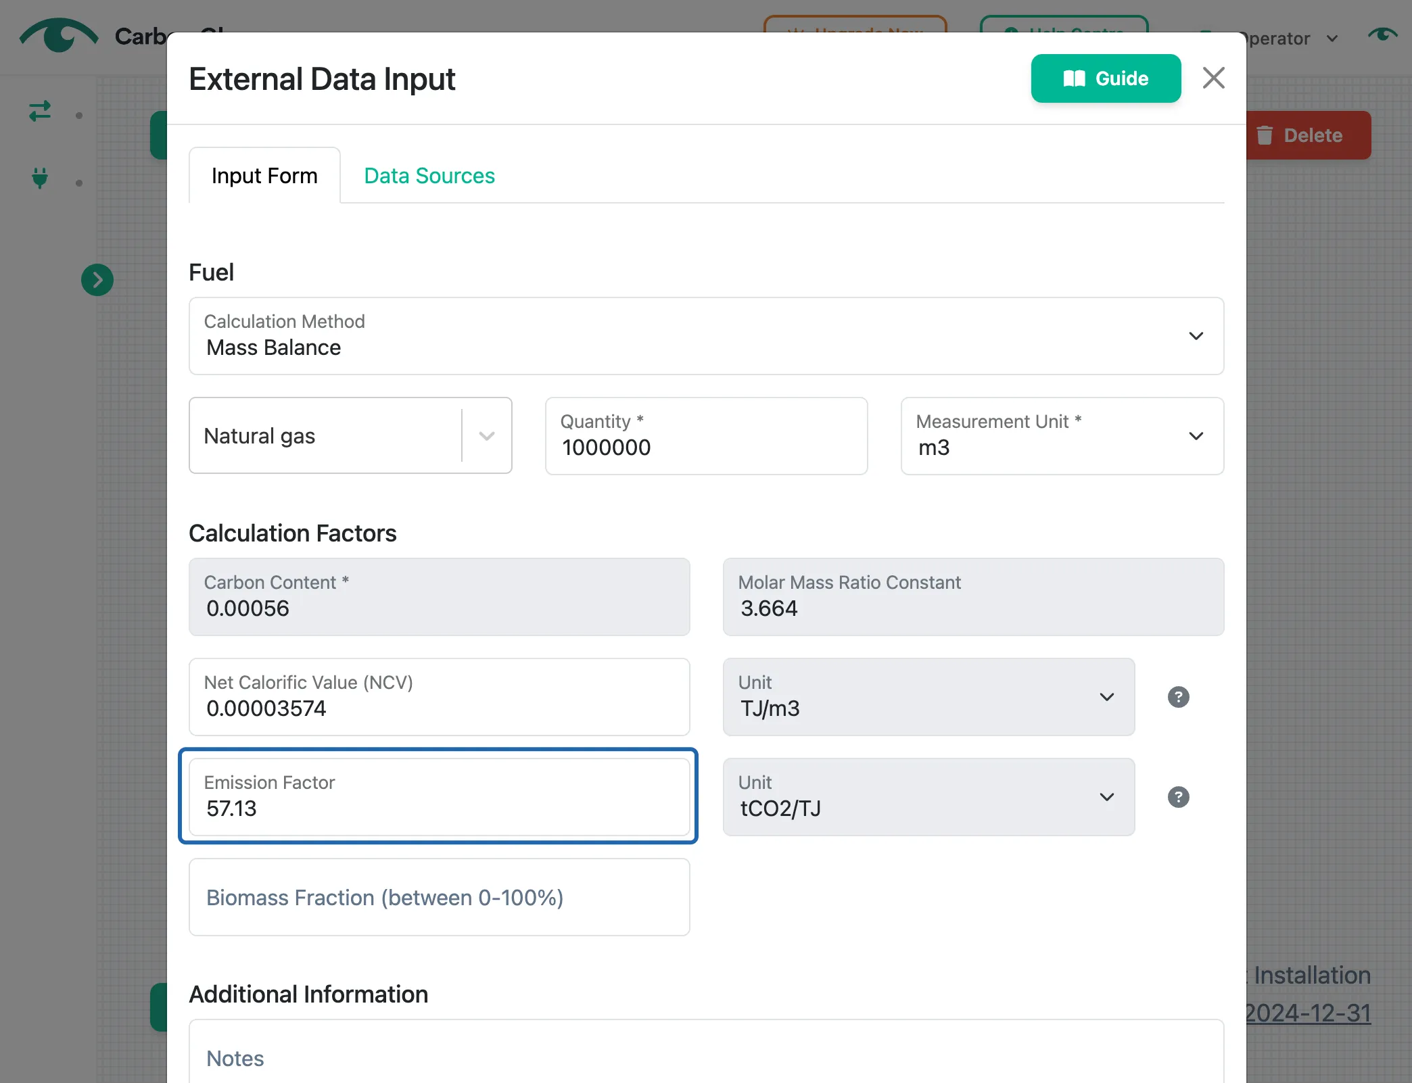Viewport: 1412px width, 1083px height.
Task: Click the eye logo at top left
Action: (x=59, y=35)
